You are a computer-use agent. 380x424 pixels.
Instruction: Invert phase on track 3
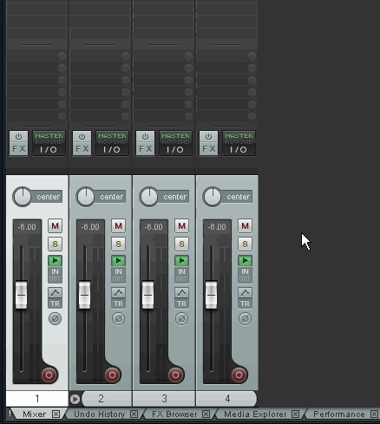click(181, 318)
